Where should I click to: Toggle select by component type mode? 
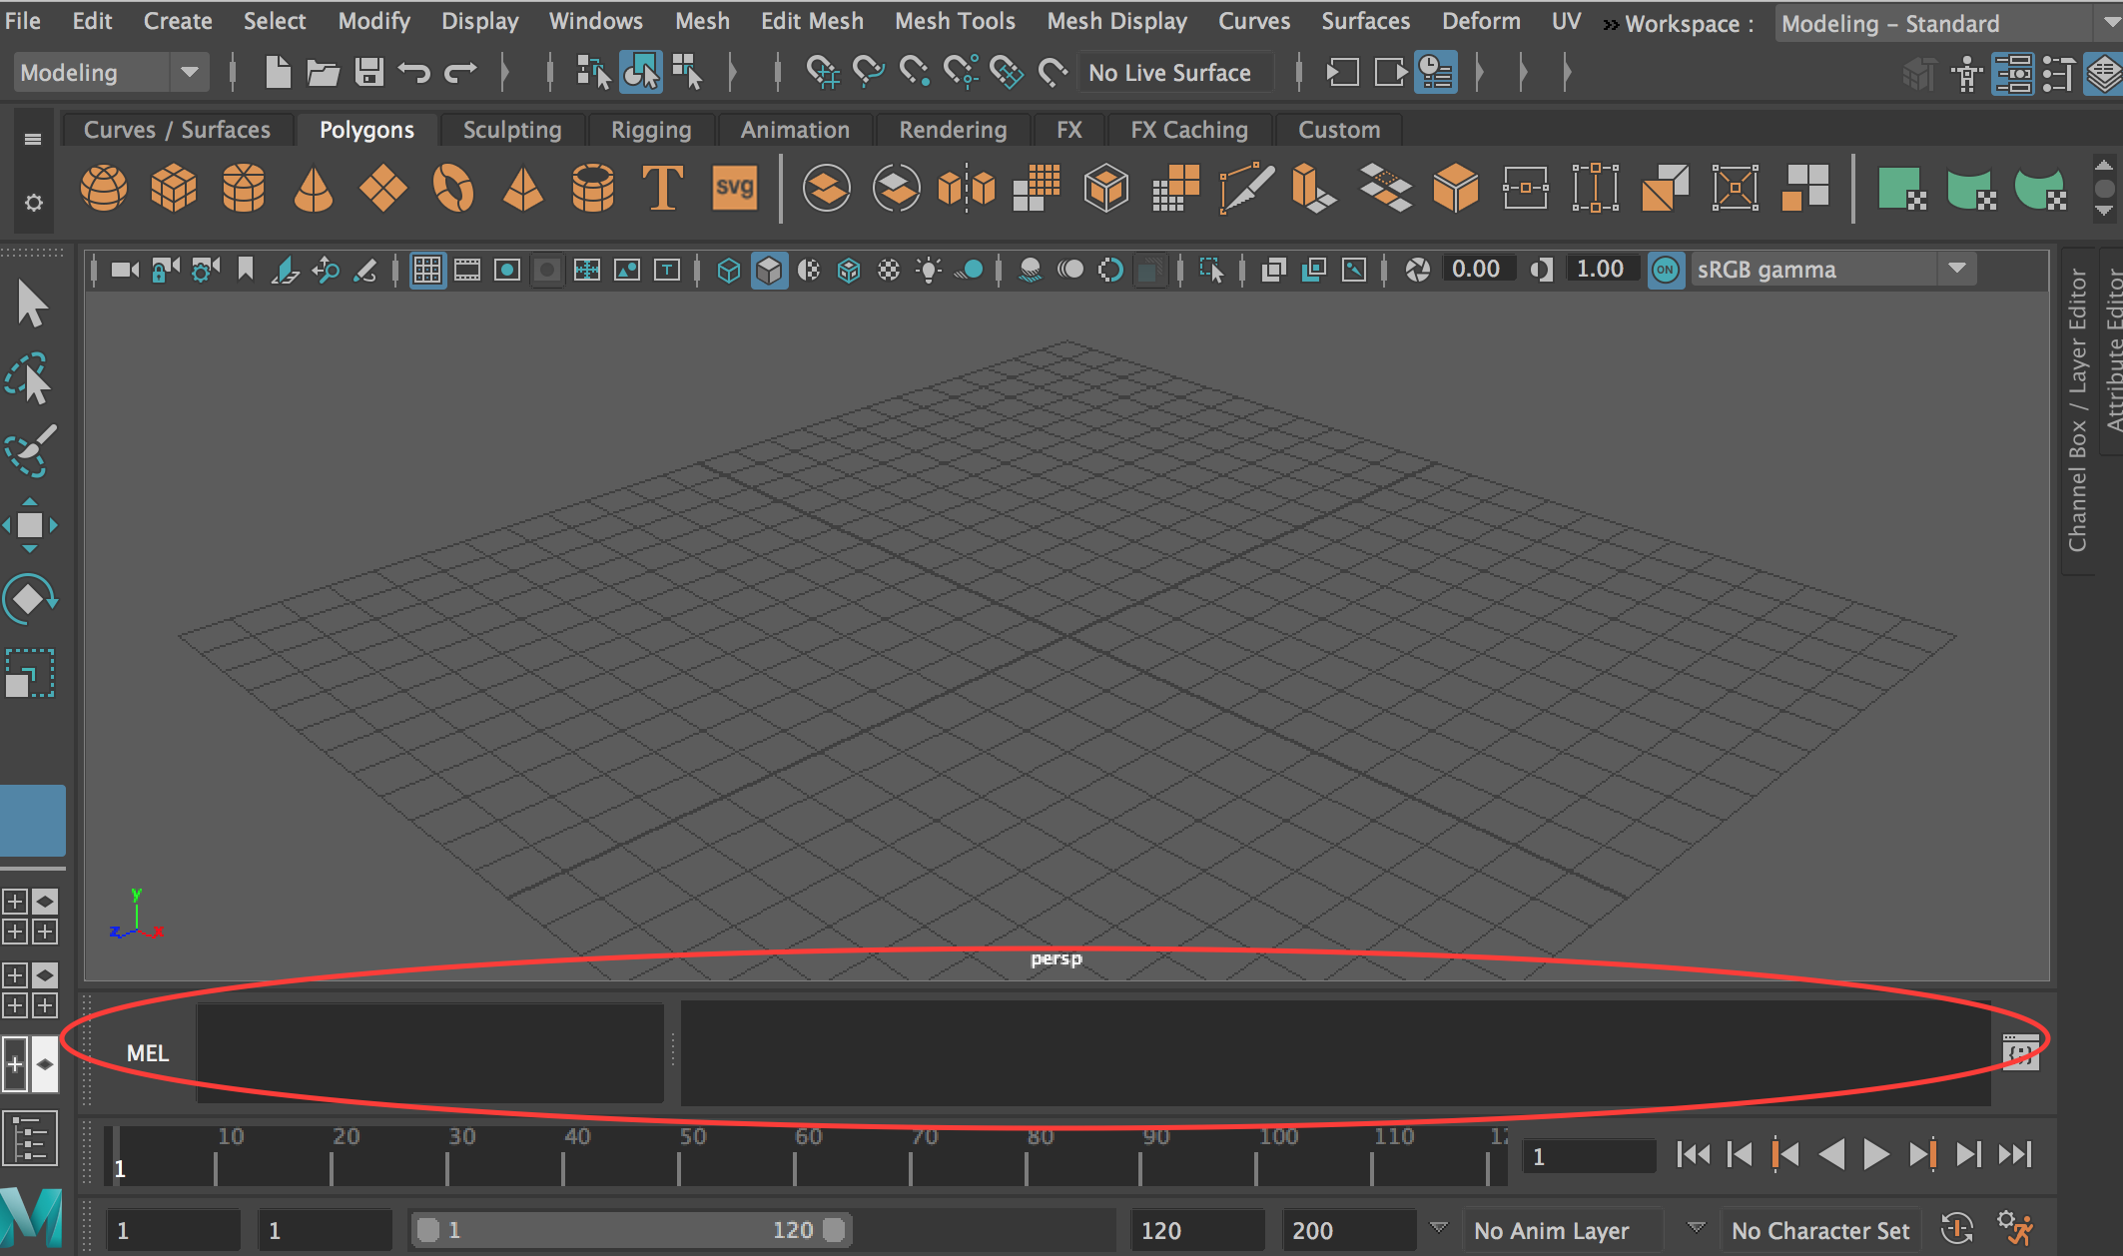click(x=687, y=72)
